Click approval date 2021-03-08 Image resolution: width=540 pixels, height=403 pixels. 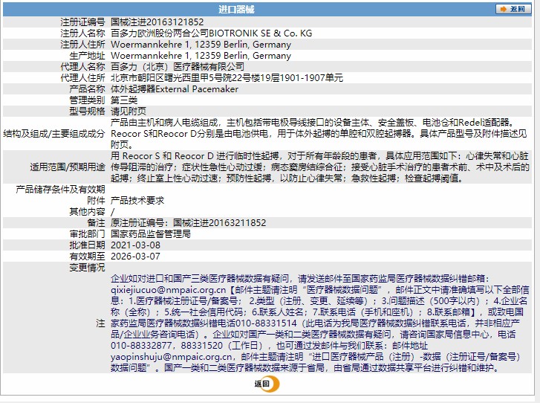[x=135, y=245]
